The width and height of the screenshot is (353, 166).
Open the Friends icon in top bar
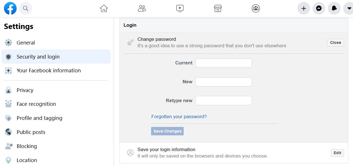click(x=142, y=8)
